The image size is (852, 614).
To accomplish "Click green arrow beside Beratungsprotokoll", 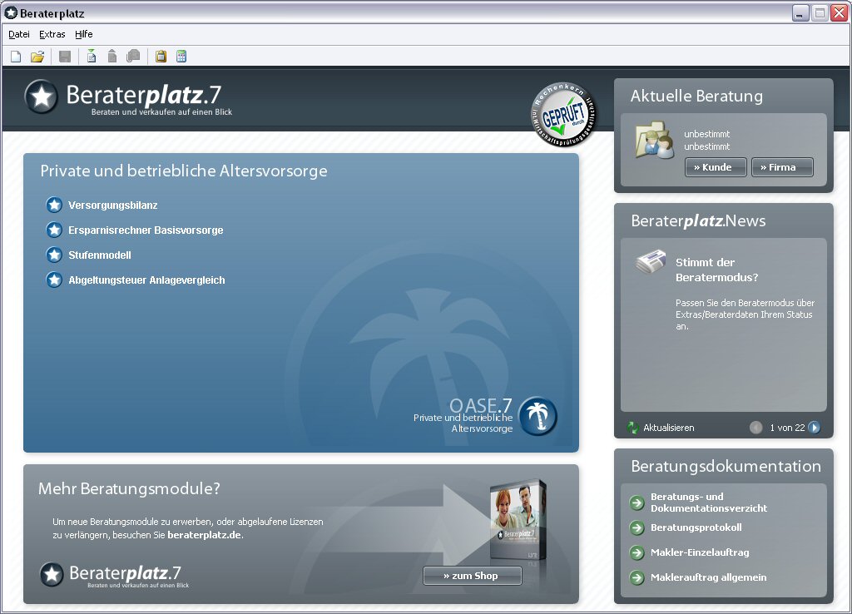I will click(x=637, y=527).
